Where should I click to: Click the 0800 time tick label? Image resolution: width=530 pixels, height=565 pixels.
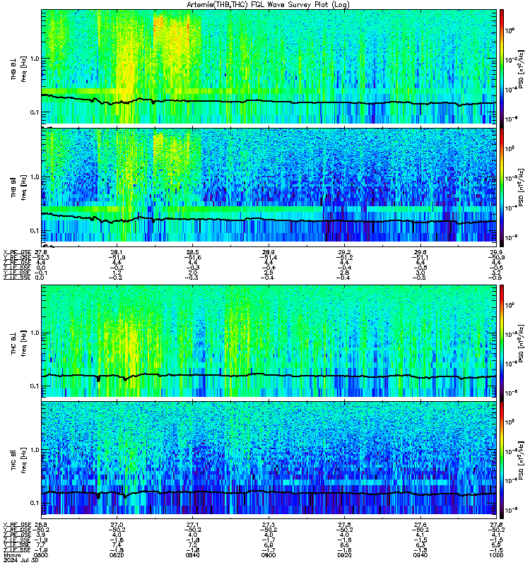point(41,555)
